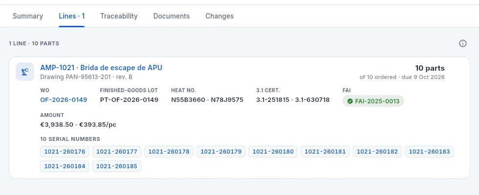Click the FINISHED-GOODS LOT label
479x195 pixels.
click(129, 90)
